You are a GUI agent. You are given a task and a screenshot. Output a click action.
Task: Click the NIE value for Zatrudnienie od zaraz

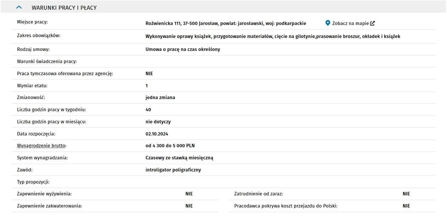point(406,194)
